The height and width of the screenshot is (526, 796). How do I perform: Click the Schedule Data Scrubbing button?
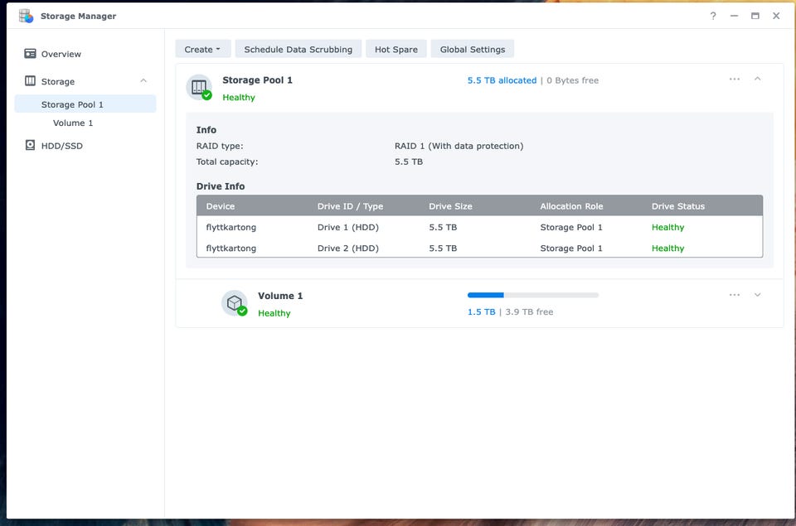point(298,50)
